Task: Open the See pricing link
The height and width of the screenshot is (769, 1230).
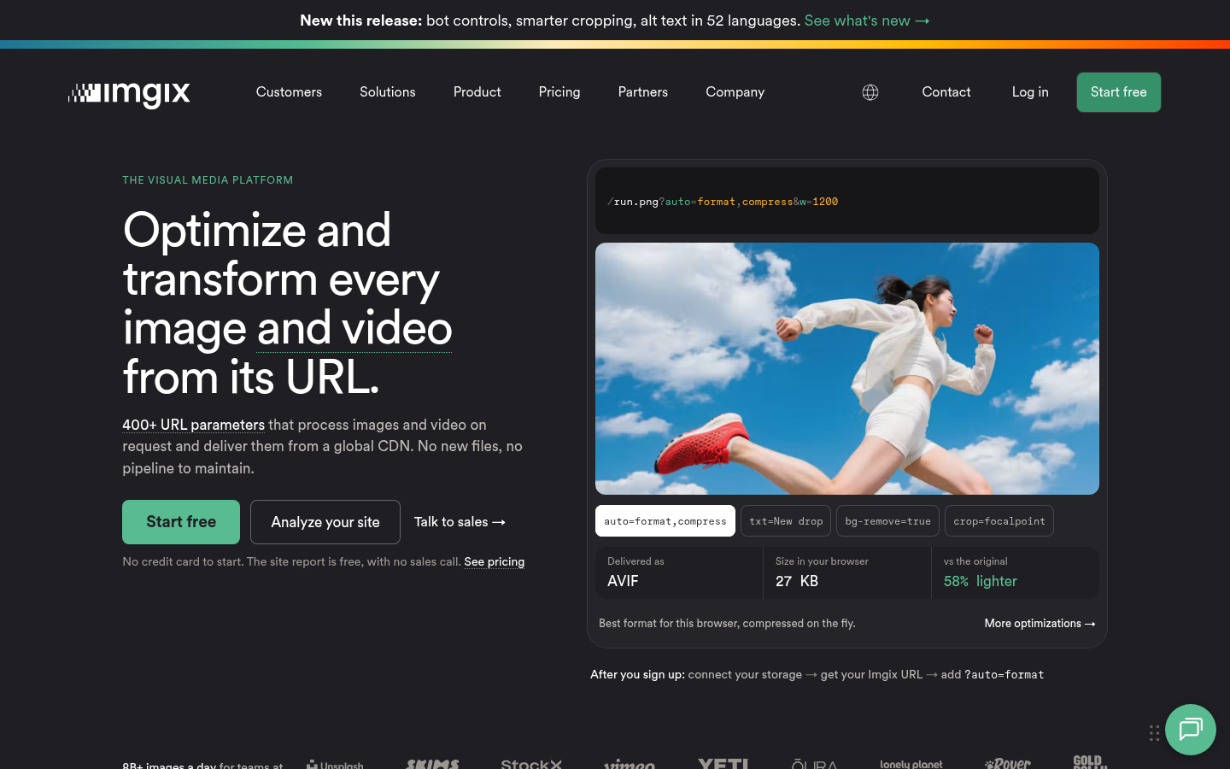Action: coord(494,562)
